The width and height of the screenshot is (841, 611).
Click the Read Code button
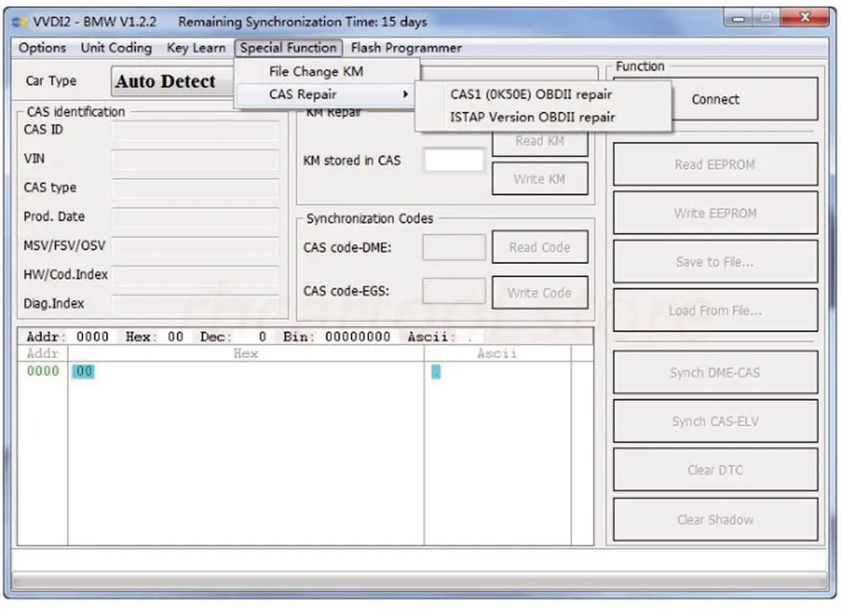[x=540, y=247]
